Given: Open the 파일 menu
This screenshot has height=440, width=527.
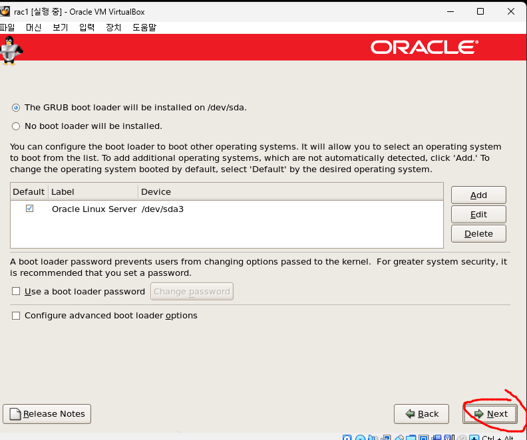Looking at the screenshot, I should tap(7, 27).
